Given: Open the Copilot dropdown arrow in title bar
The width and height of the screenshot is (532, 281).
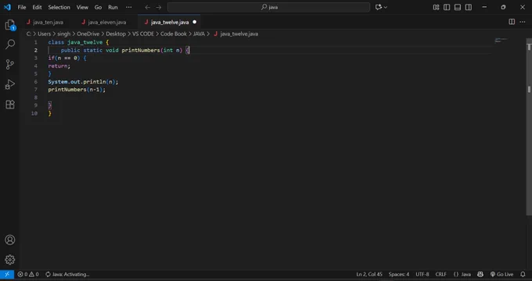Looking at the screenshot, I should click(x=386, y=7).
